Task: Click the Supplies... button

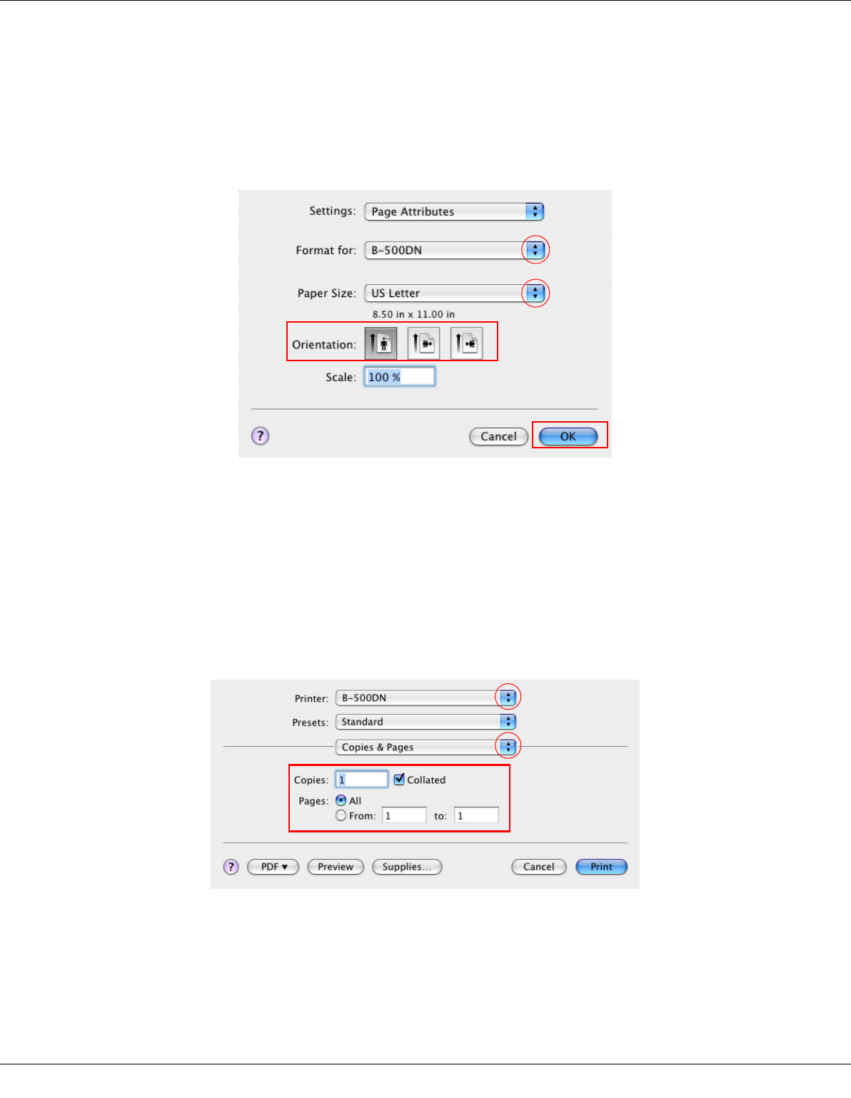Action: 407,867
